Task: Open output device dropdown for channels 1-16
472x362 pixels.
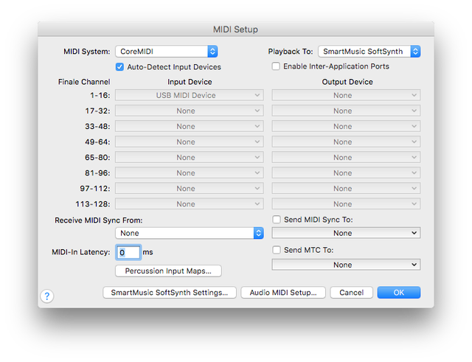Action: pos(346,95)
